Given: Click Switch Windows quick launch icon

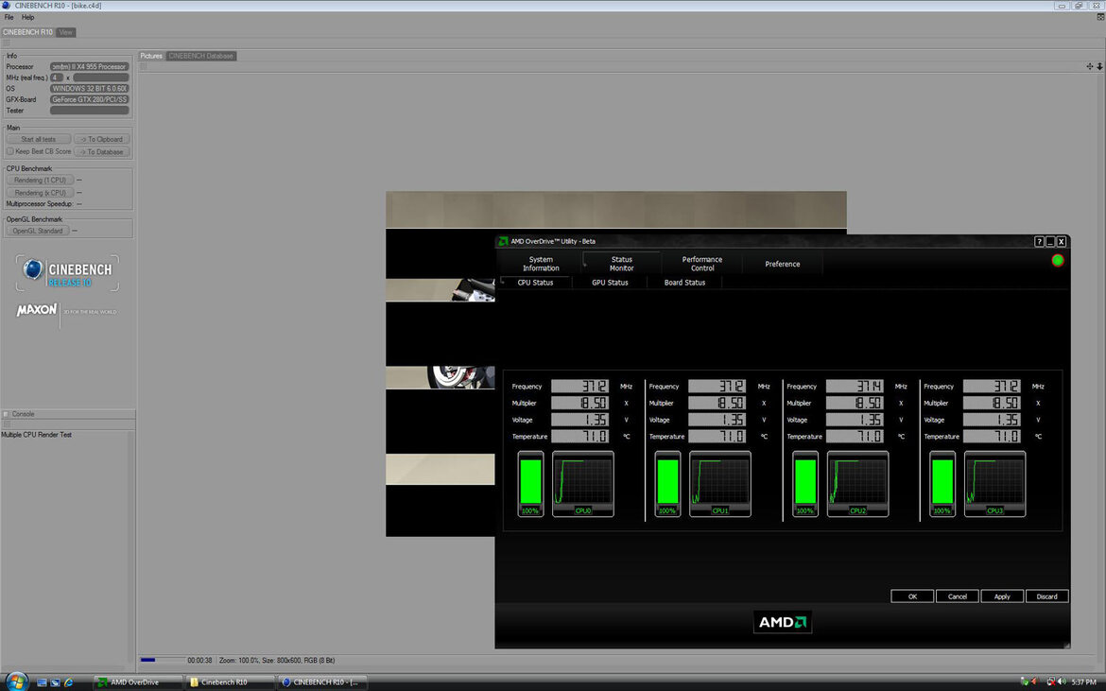Looking at the screenshot, I should (55, 682).
